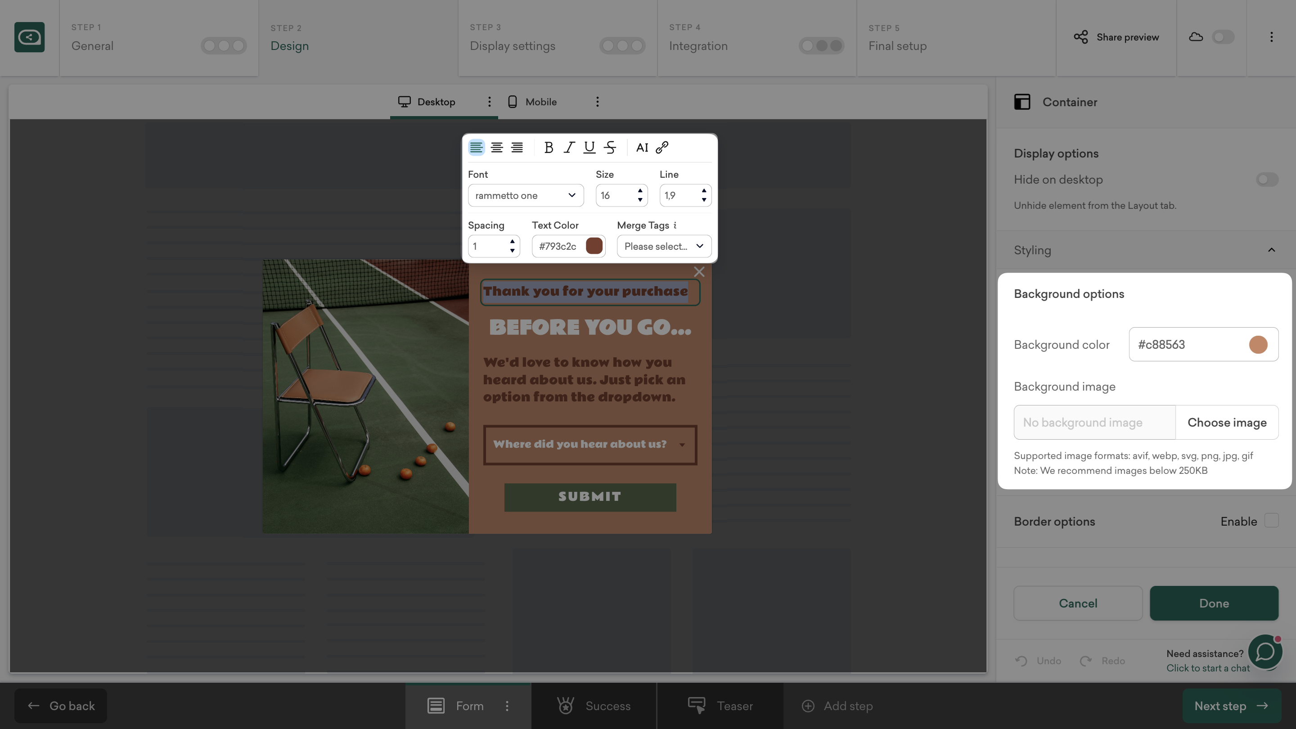Open the chat assistance bubble
Screen dimensions: 1296x729
[1265, 652]
